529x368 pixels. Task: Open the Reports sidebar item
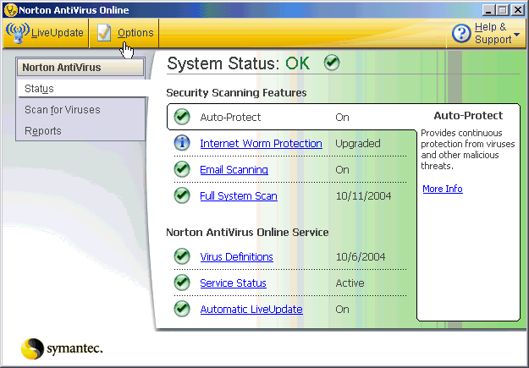coord(43,130)
